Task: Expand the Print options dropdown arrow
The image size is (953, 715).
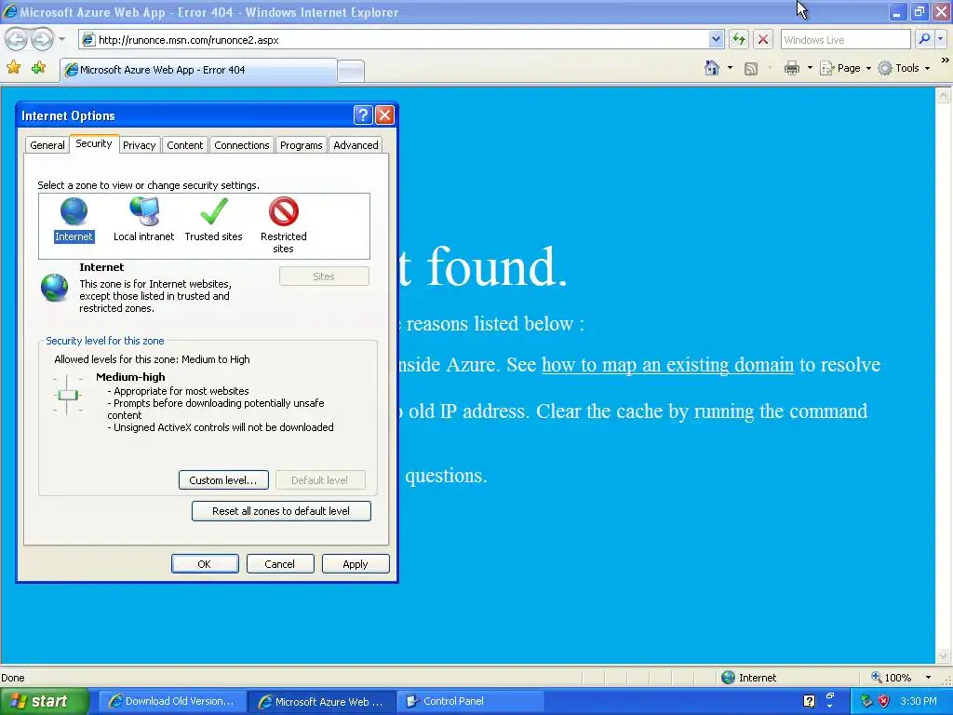Action: (x=811, y=68)
